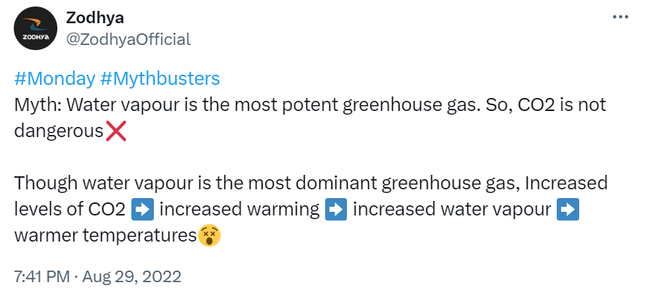Visit the @ZodhyaOfficial handle
Screen dimensions: 646x288
[x=128, y=40]
